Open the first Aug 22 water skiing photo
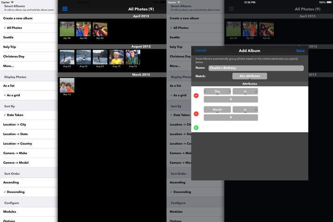This screenshot has height=222, width=333. (x=67, y=57)
